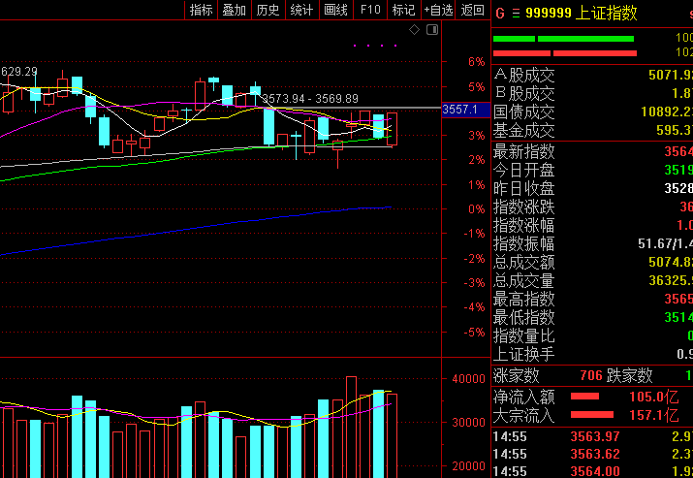Image resolution: width=693 pixels, height=478 pixels.
Task: Click the 标记 mark button
Action: (x=403, y=10)
